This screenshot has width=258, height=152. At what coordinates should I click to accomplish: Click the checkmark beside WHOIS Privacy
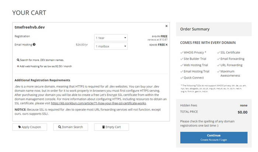click(182, 53)
